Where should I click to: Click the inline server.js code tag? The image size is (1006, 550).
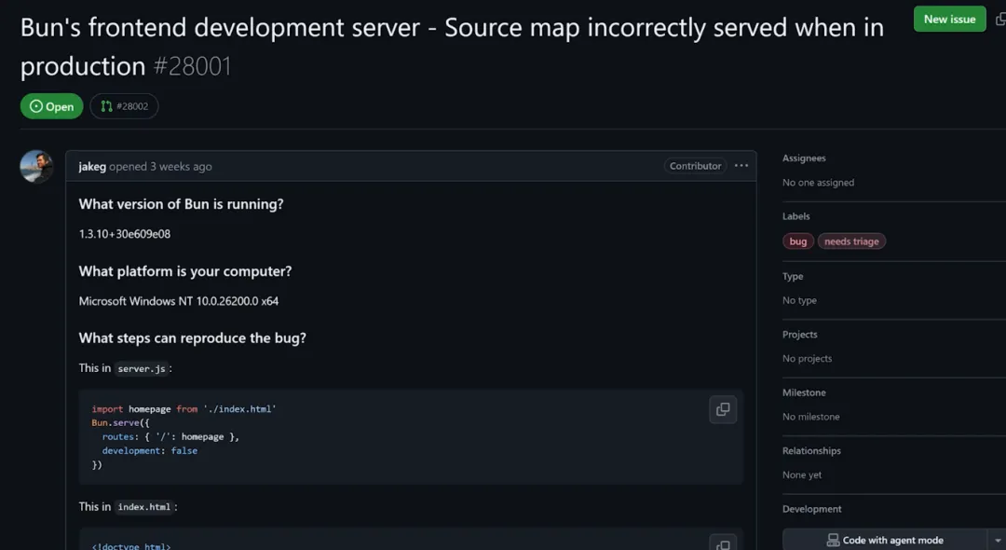click(x=142, y=368)
